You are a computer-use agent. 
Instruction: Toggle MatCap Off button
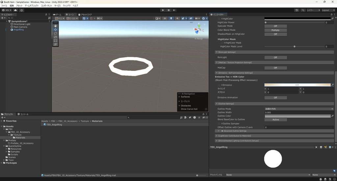click(275, 68)
